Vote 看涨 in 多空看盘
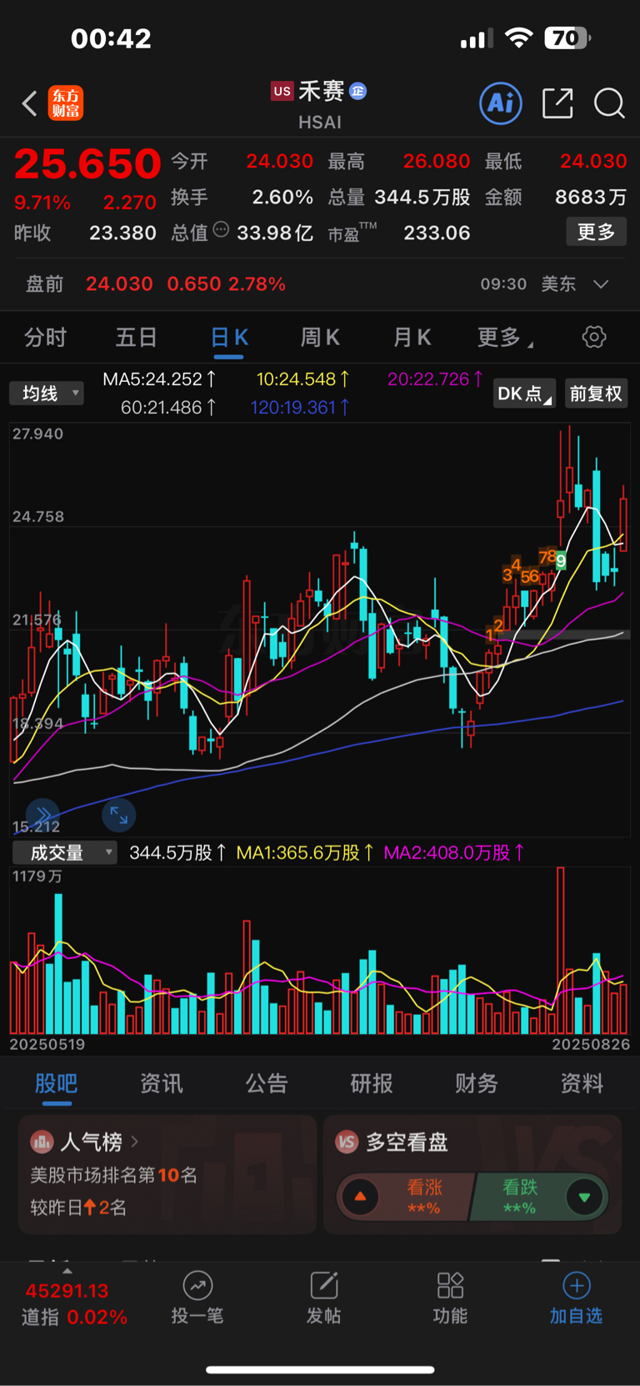This screenshot has height=1386, width=640. click(x=425, y=1196)
